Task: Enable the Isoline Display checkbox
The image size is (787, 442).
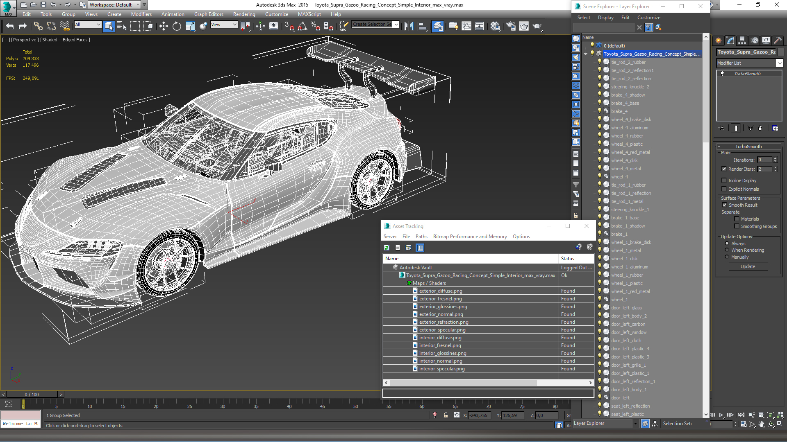Action: click(x=724, y=180)
